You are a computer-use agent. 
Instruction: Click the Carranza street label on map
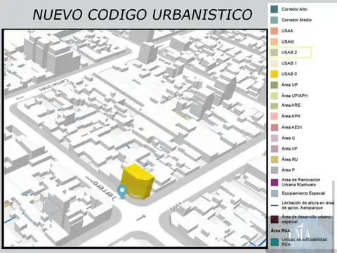click(54, 85)
